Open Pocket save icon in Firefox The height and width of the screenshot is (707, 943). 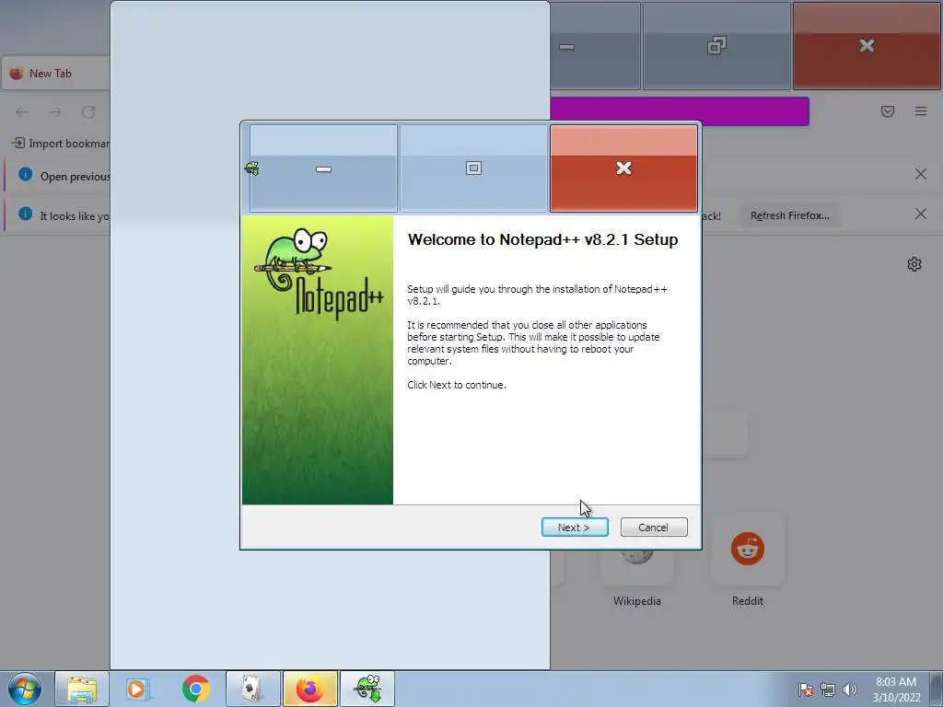tap(888, 111)
